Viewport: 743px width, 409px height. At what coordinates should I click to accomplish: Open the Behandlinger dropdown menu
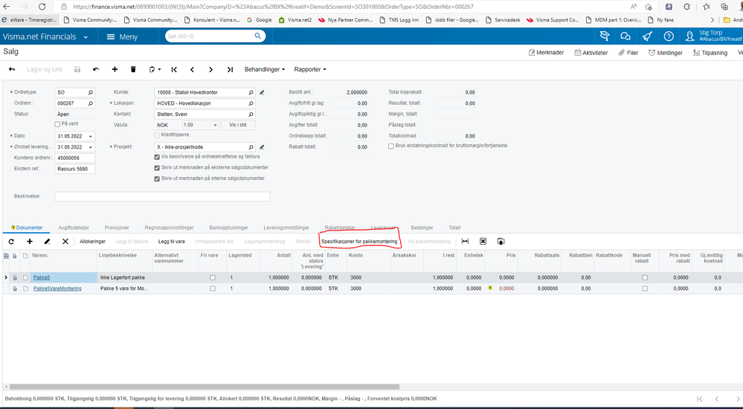click(x=265, y=69)
